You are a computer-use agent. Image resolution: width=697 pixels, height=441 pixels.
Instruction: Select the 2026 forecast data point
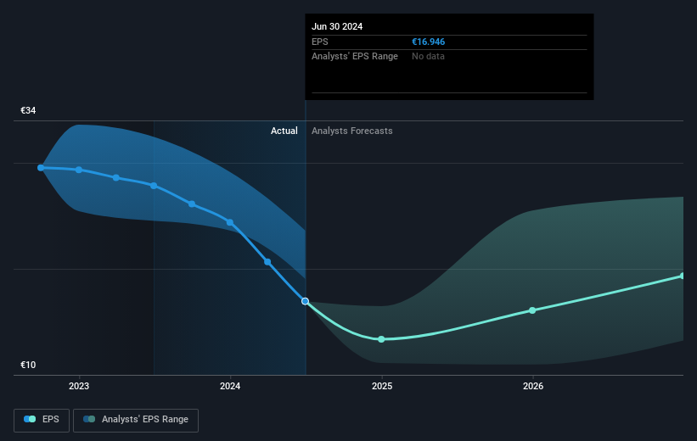[x=532, y=310]
